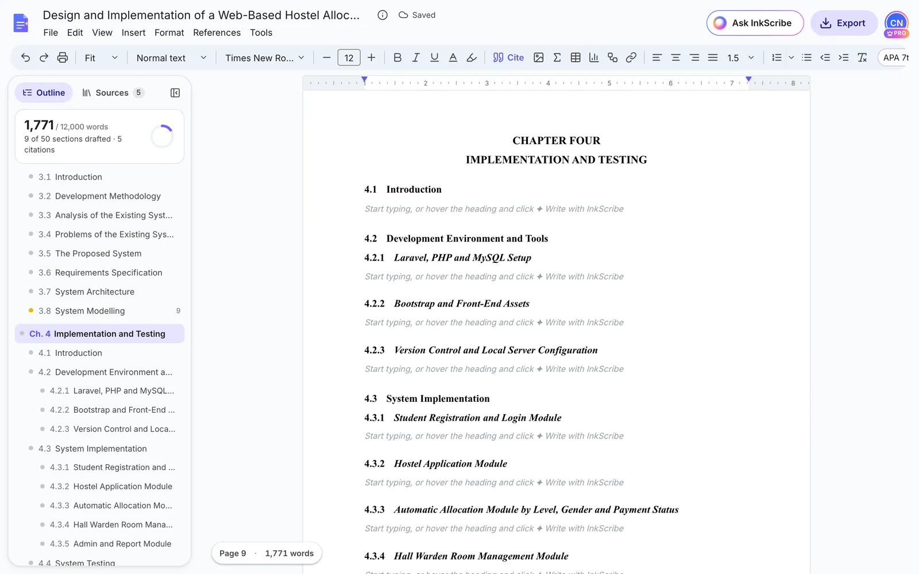Insert an equation with sigma icon
The height and width of the screenshot is (574, 919).
tap(557, 57)
